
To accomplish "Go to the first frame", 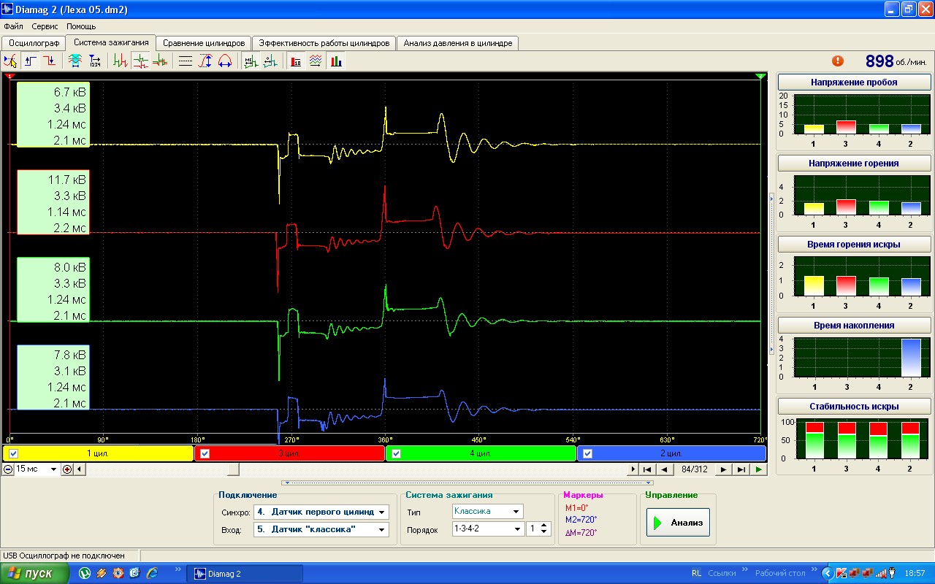I will (x=647, y=469).
